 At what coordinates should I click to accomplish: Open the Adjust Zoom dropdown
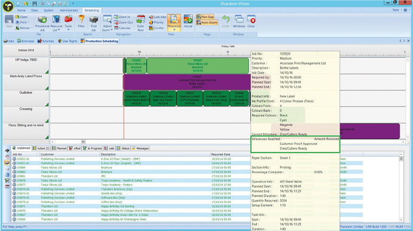click(x=108, y=23)
